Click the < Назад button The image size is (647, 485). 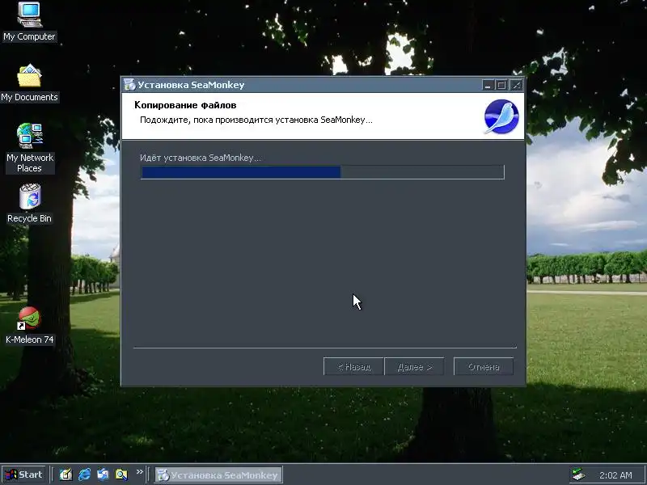[x=353, y=367]
